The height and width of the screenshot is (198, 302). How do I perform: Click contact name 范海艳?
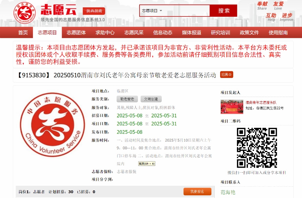(228, 192)
